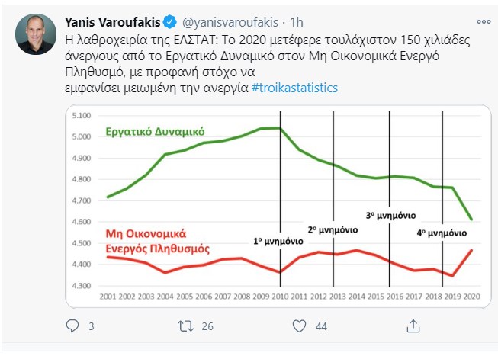
Task: Open Yanis Varoufakis profile picture
Action: coord(36,34)
